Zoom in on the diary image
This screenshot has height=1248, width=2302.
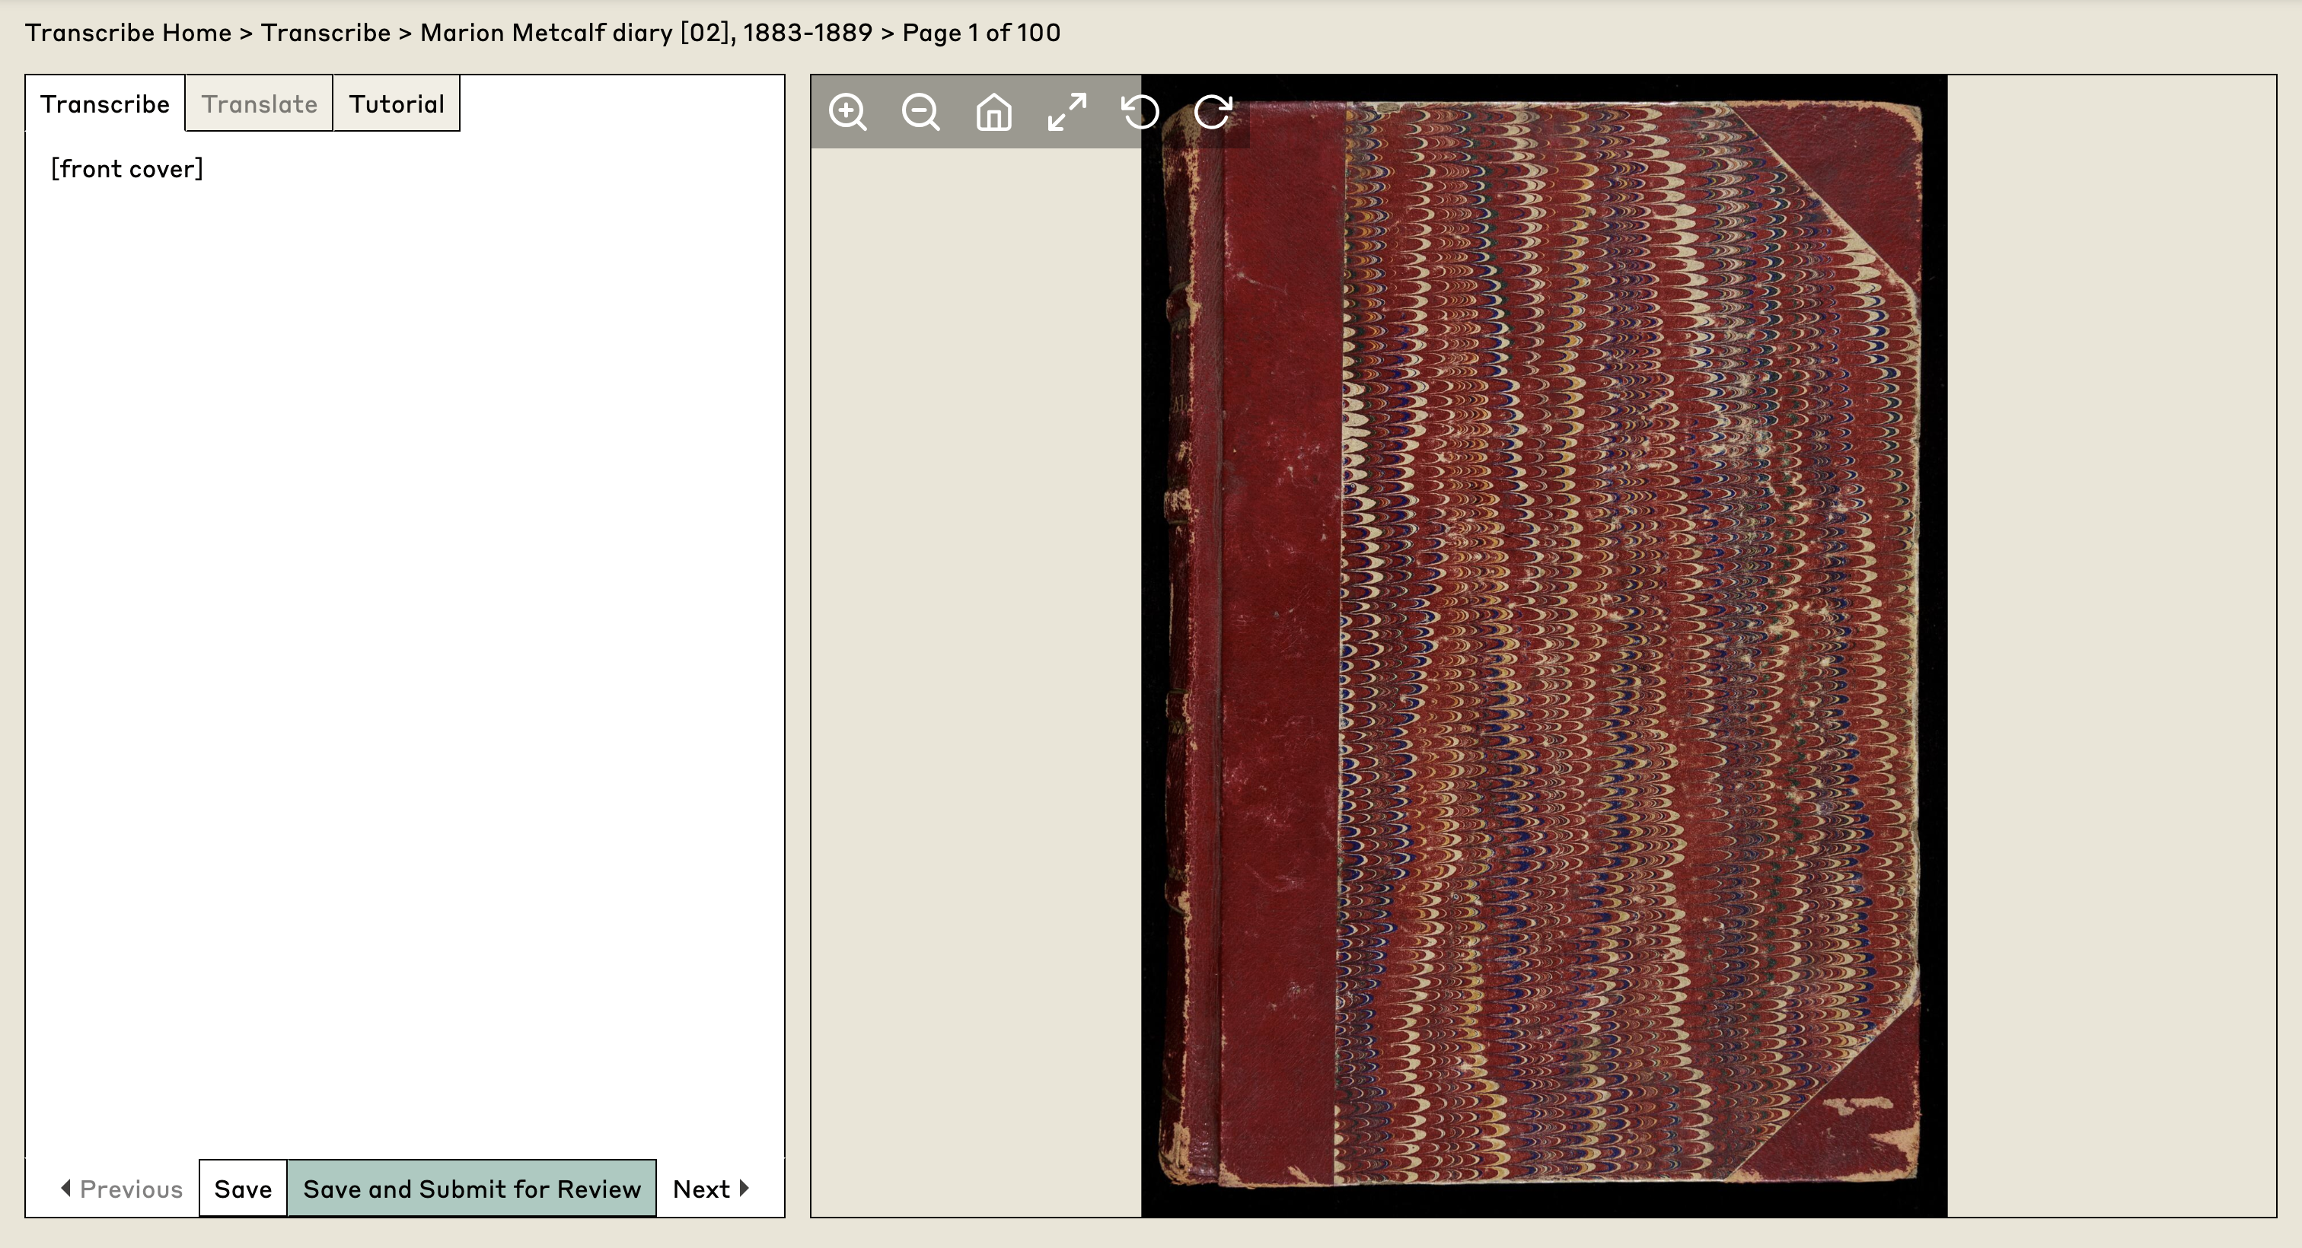(847, 112)
